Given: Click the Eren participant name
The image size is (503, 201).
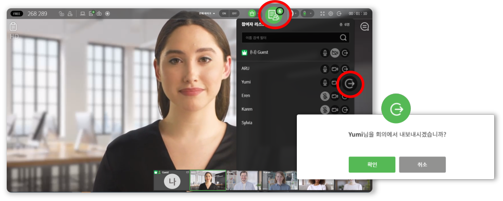Looking at the screenshot, I should [x=246, y=96].
